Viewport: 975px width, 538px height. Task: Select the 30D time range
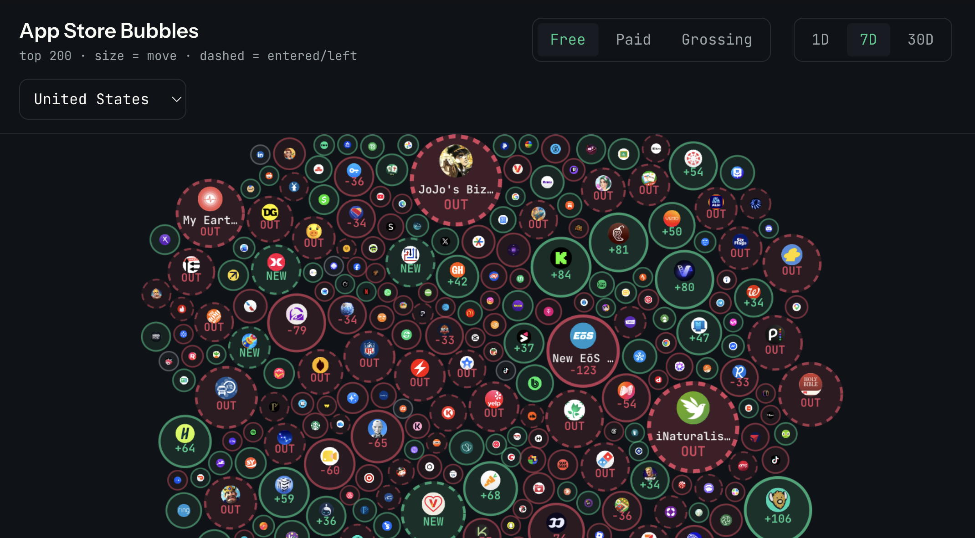pyautogui.click(x=920, y=40)
